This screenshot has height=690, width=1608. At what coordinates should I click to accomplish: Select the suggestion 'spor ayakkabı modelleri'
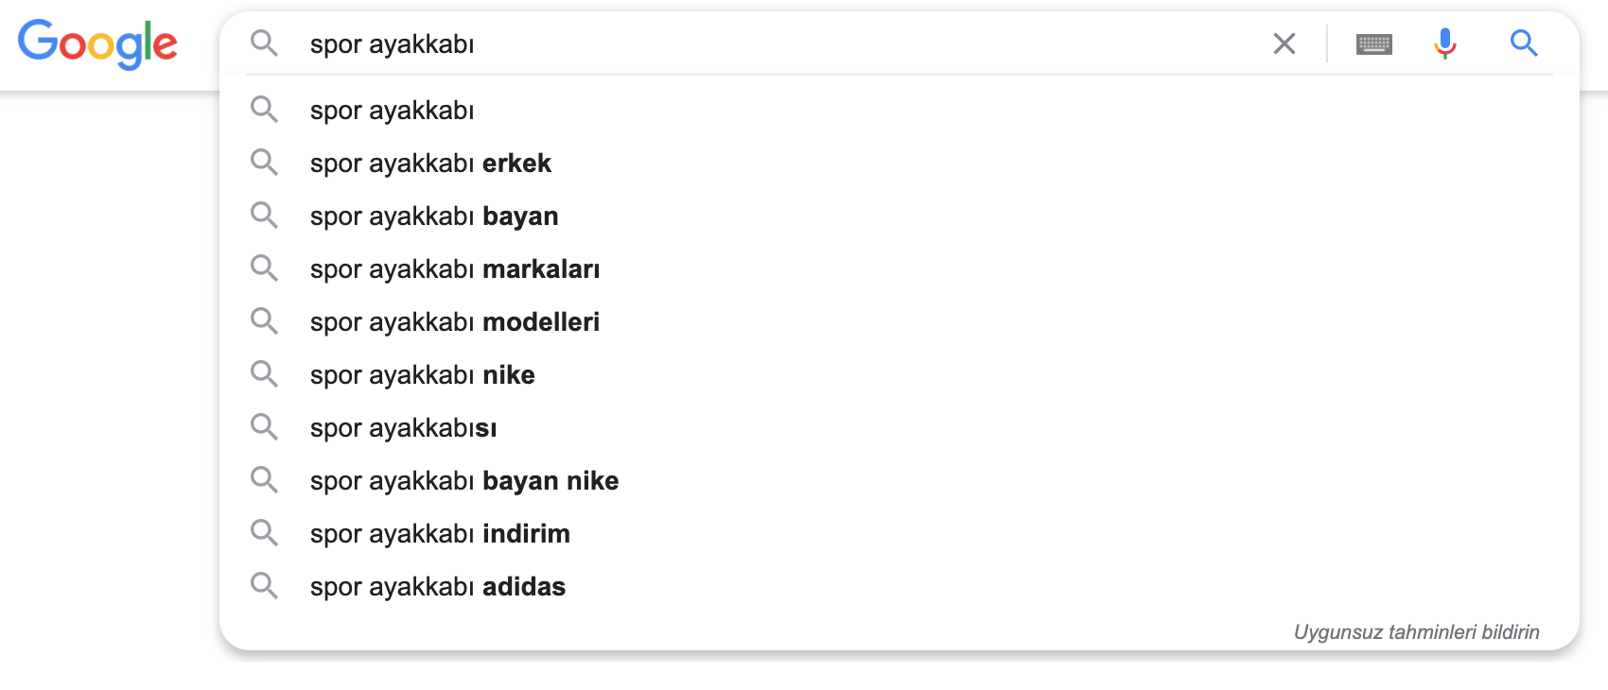click(899, 321)
